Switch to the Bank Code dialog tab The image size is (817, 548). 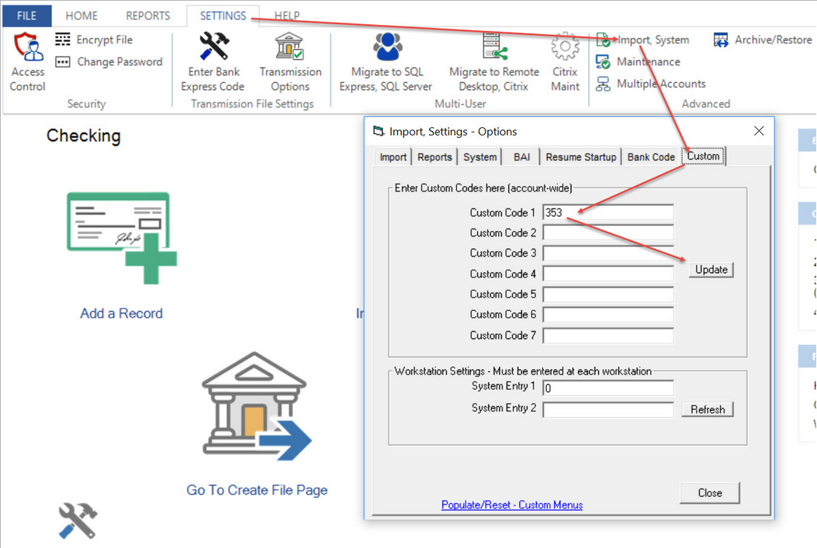point(650,157)
